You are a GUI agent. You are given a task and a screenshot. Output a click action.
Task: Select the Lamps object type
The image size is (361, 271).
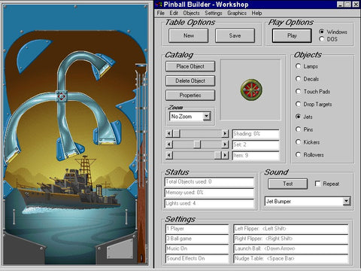298,66
